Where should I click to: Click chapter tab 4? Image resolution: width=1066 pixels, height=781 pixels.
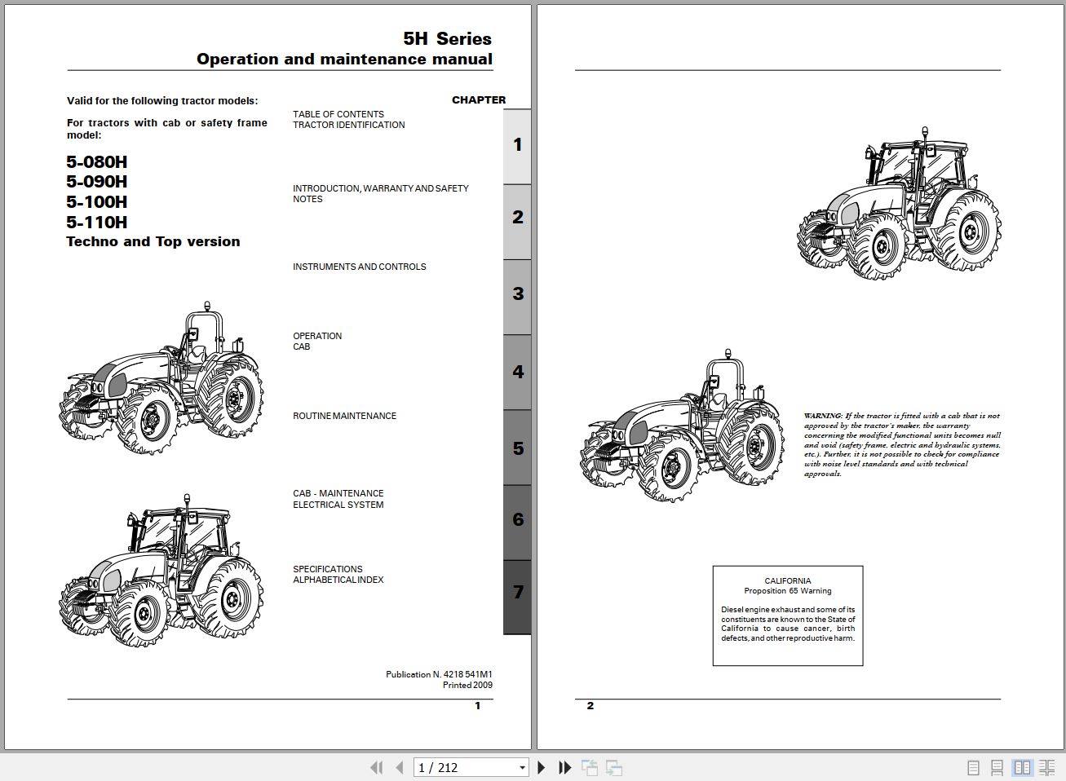coord(517,373)
